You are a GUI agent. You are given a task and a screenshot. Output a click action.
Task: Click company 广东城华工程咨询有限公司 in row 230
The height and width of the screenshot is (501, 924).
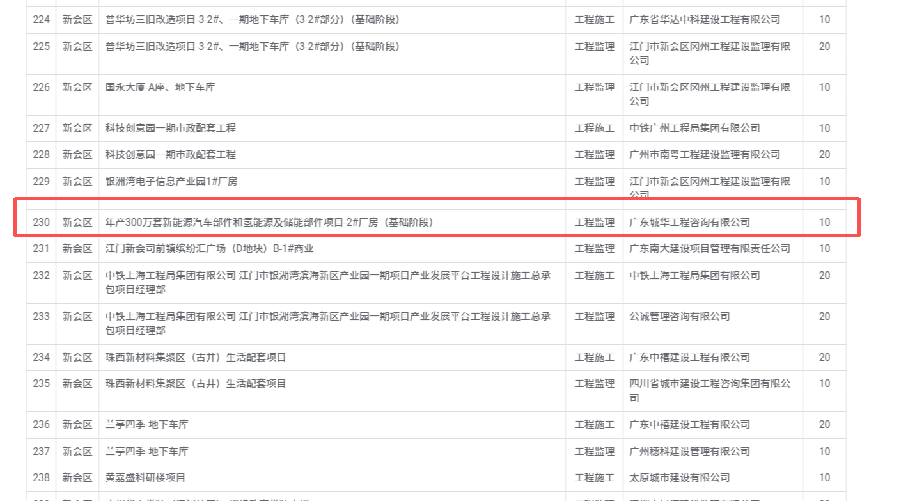[689, 223]
